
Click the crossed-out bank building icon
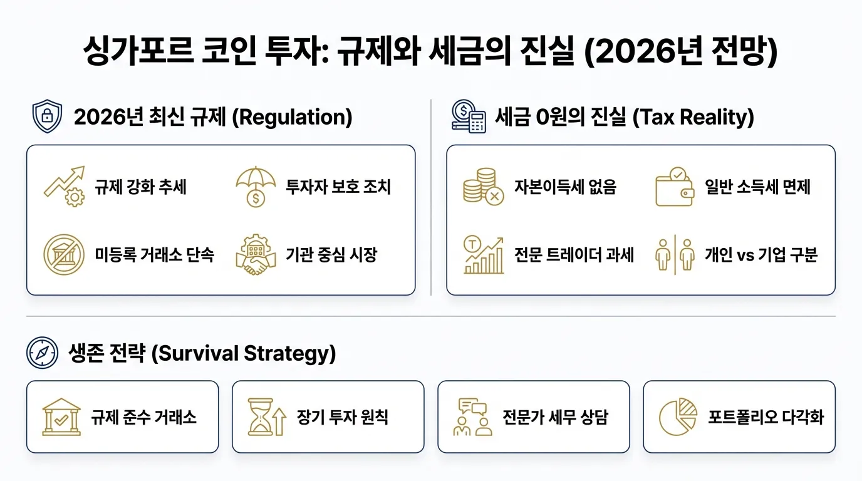(64, 255)
